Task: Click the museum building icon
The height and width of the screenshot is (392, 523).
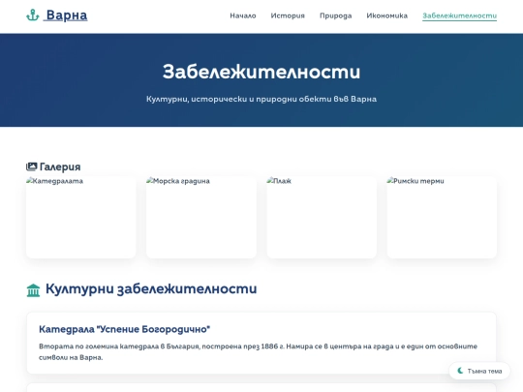Action: (33, 290)
